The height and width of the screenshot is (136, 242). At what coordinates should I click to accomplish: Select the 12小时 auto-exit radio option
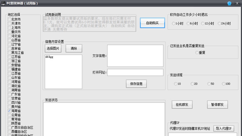tap(203, 23)
